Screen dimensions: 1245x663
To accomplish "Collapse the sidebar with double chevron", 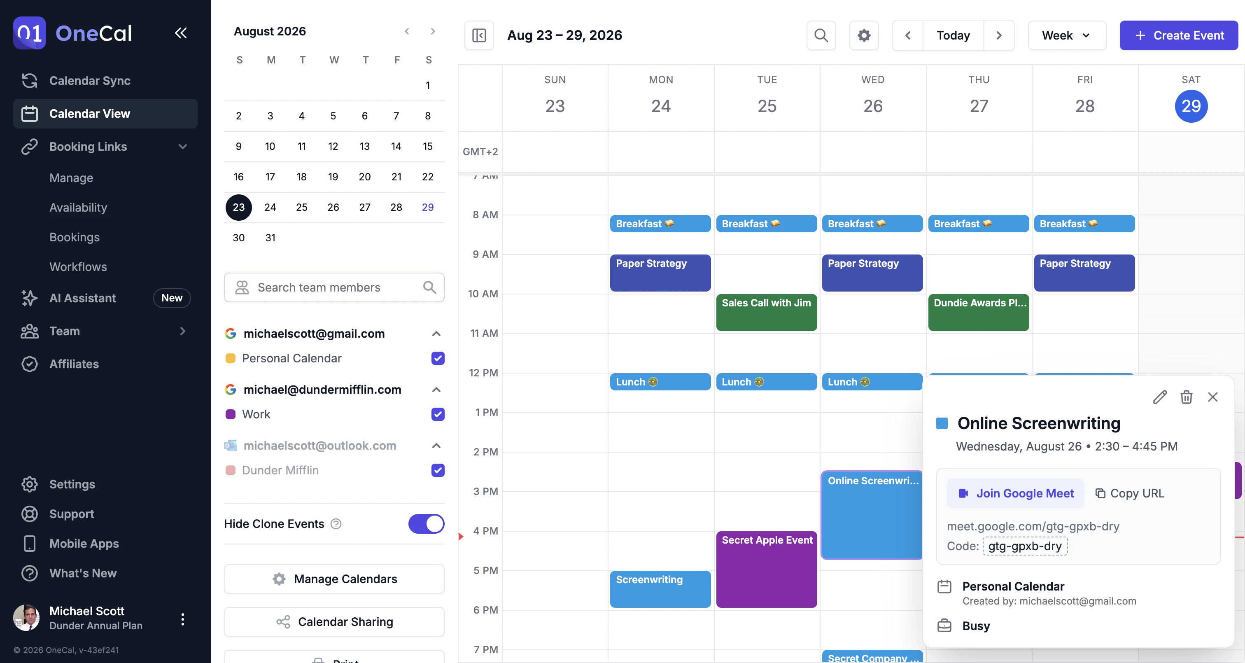I will (181, 33).
